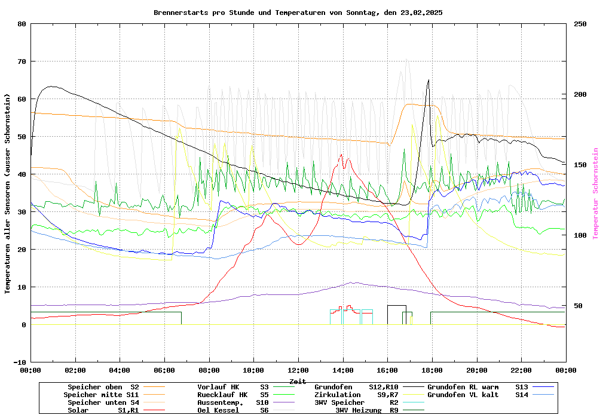Click the Grundofen S12,R10 legend entry

356,387
